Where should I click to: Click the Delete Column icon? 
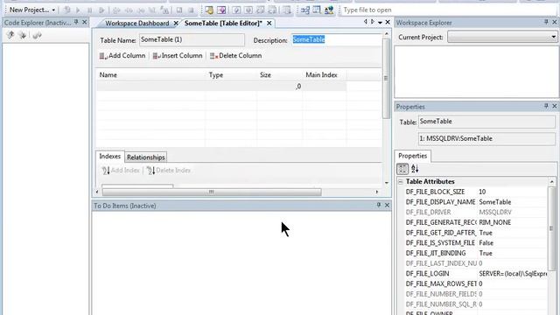213,56
